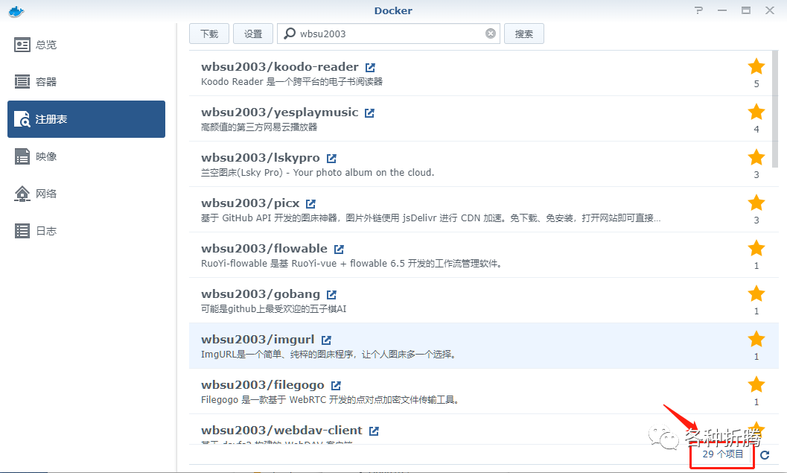787x473 pixels.
Task: Click the 设置 settings button
Action: pos(253,34)
